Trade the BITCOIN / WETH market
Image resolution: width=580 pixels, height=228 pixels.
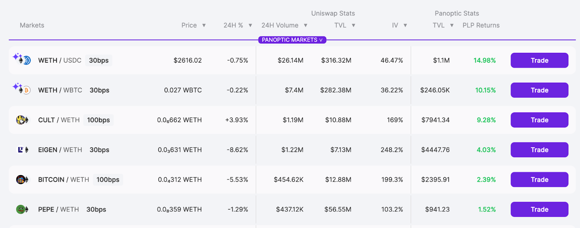pos(539,180)
